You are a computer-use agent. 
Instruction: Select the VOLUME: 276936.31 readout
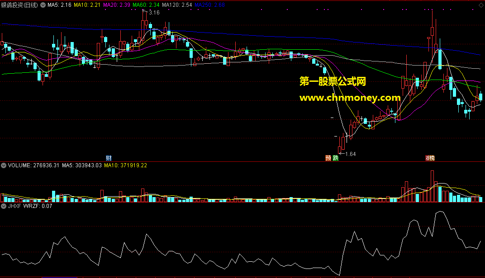pyautogui.click(x=33, y=165)
